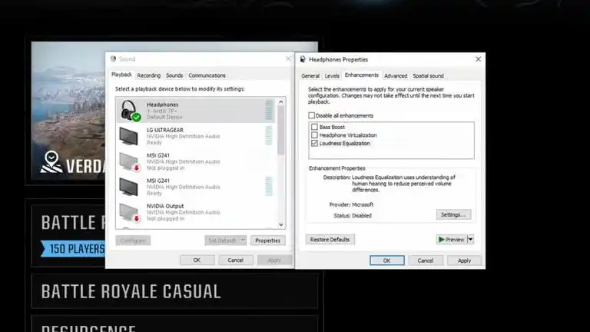Click the unplugged MSI G241 device icon

click(x=130, y=162)
